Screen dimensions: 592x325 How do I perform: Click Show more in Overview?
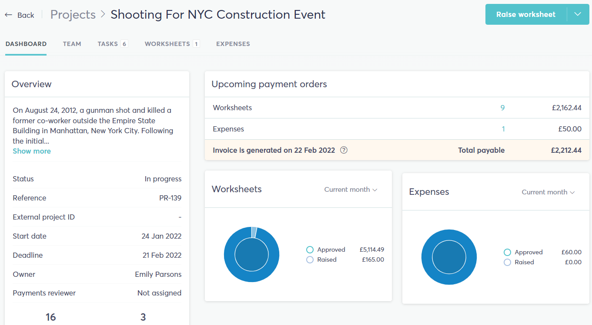tap(32, 151)
